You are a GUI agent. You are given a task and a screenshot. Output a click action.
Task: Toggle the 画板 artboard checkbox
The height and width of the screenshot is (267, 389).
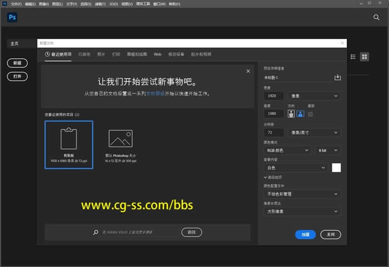(310, 114)
